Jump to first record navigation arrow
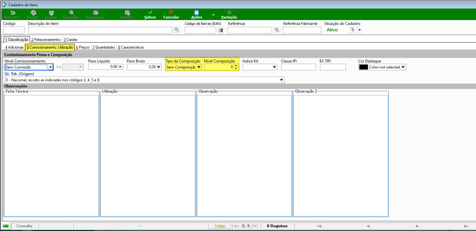 319,226
